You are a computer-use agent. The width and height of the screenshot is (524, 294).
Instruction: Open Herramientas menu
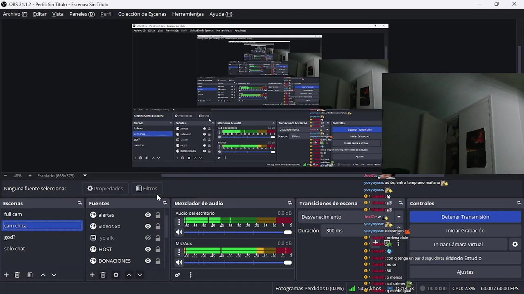tap(188, 14)
